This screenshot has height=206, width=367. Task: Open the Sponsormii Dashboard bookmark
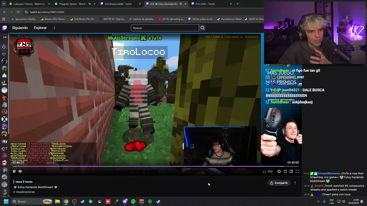[x=24, y=19]
